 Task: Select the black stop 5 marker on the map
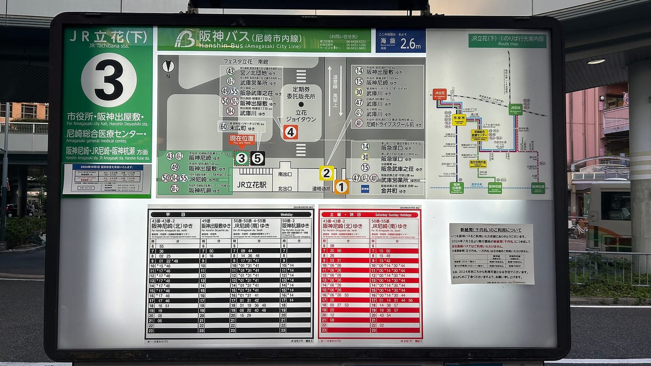point(257,158)
